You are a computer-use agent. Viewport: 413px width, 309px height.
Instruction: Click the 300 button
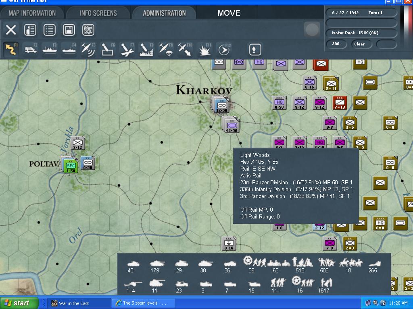336,44
